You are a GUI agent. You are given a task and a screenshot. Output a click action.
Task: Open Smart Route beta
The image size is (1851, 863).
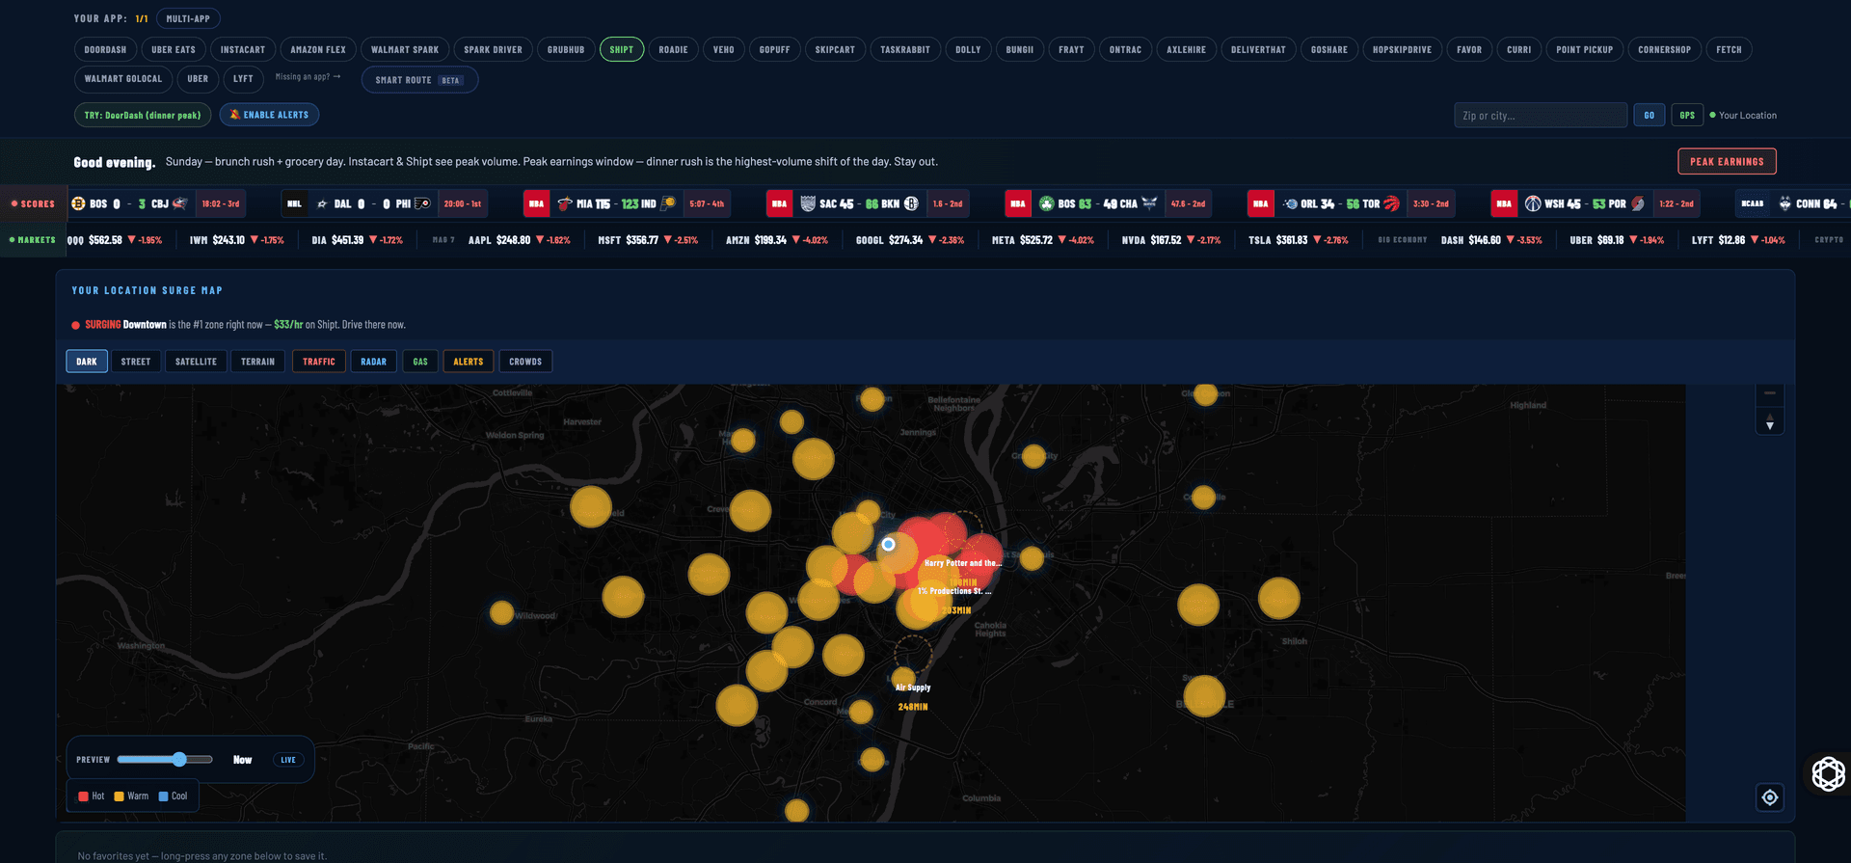click(419, 80)
